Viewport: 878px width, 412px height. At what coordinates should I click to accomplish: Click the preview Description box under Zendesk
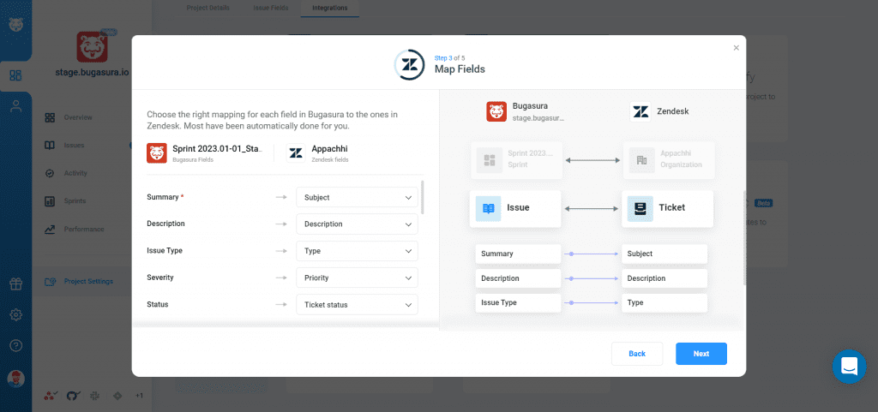[665, 278]
